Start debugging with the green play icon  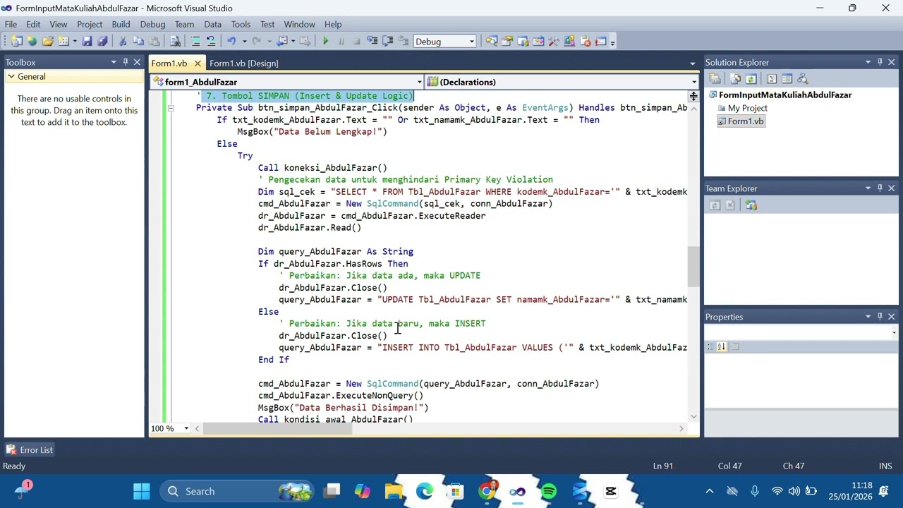[325, 42]
